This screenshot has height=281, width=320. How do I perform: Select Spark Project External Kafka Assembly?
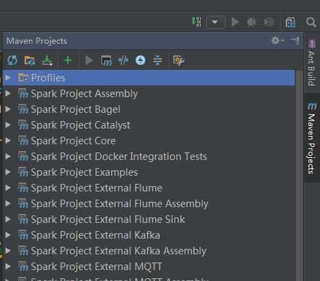[x=149, y=251]
